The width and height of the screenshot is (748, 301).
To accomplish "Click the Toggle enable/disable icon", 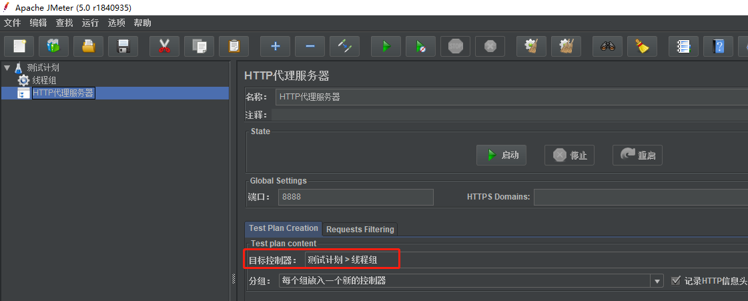I will point(344,46).
